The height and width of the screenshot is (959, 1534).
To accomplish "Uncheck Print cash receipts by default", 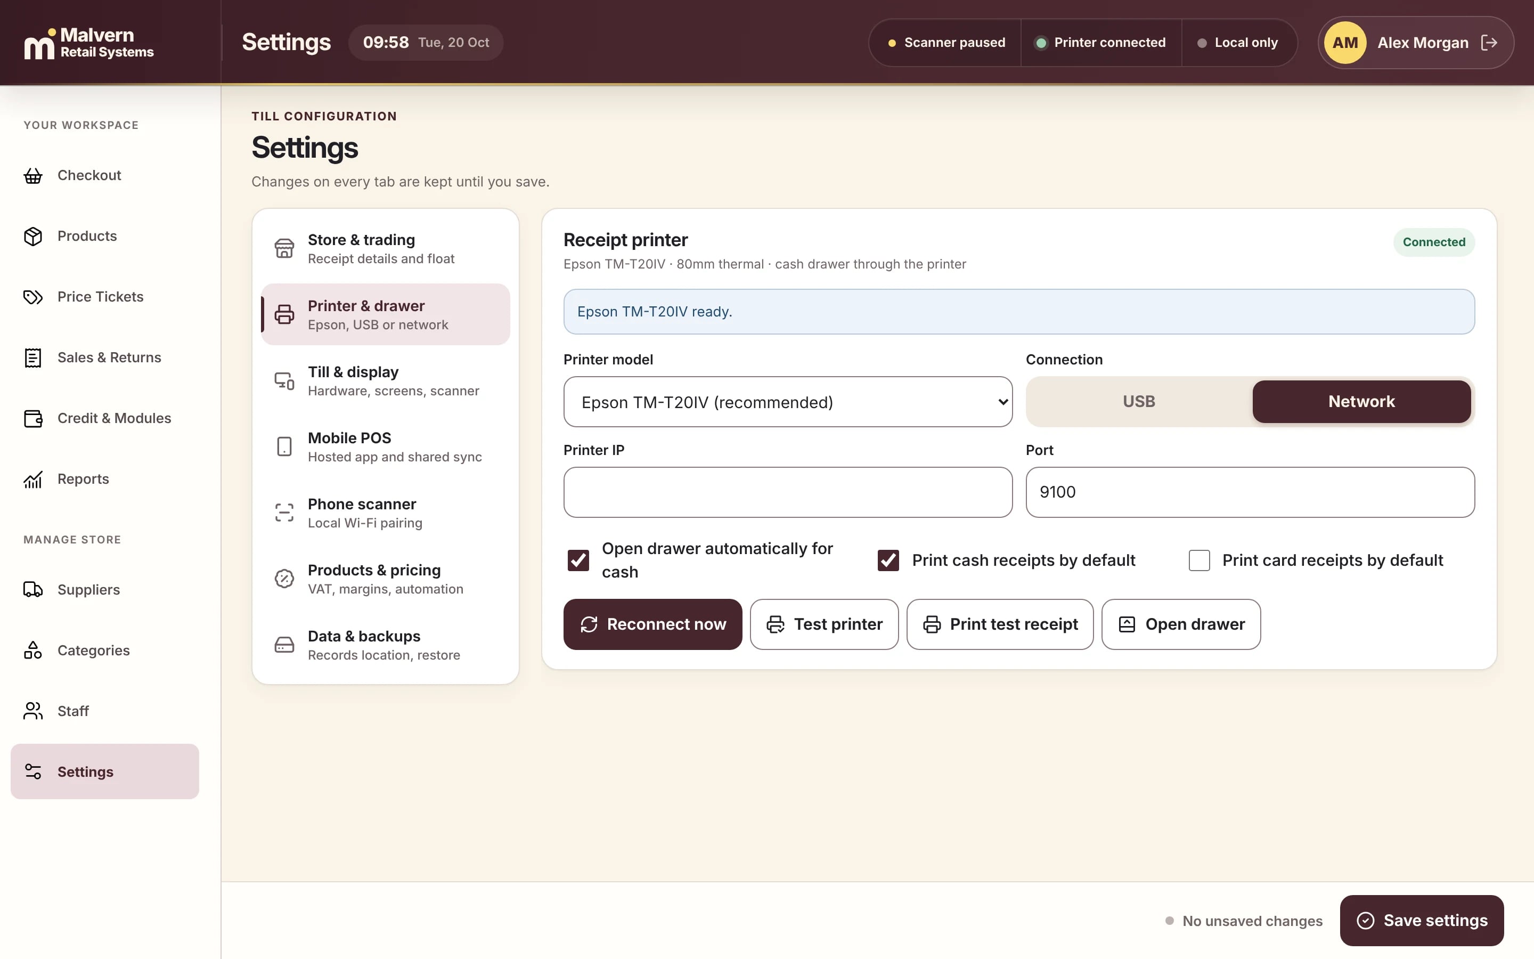I will [x=888, y=560].
